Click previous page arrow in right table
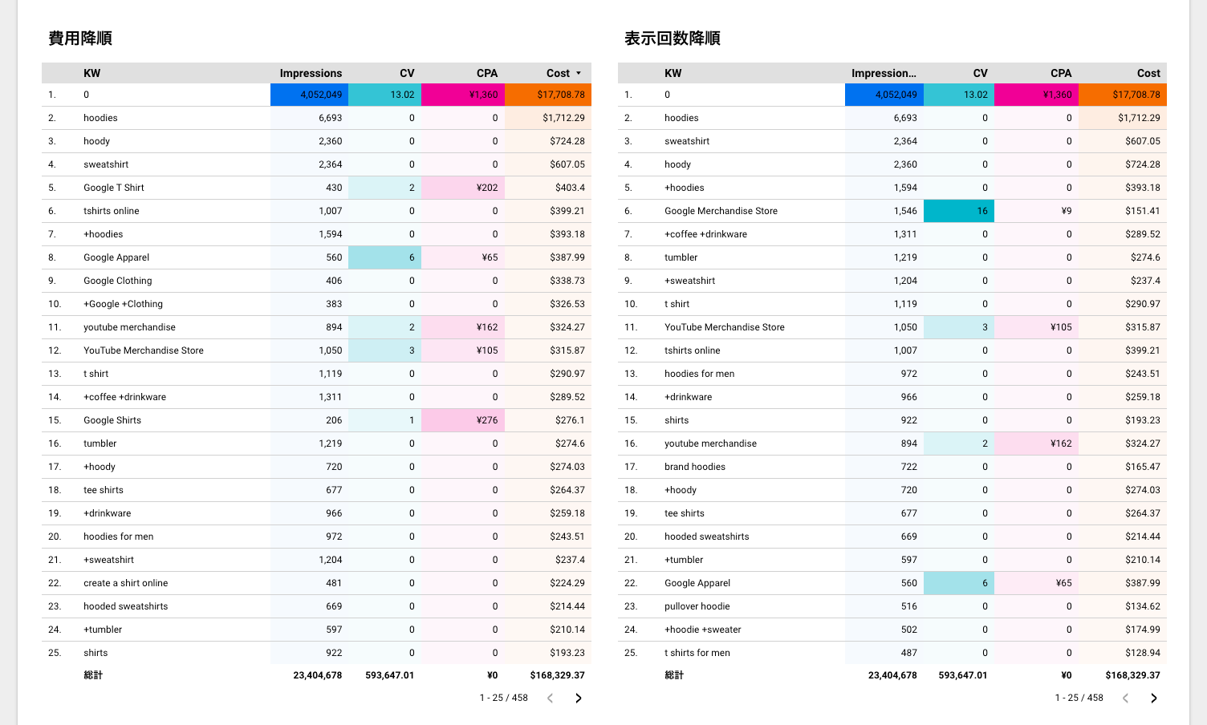 click(x=1125, y=698)
